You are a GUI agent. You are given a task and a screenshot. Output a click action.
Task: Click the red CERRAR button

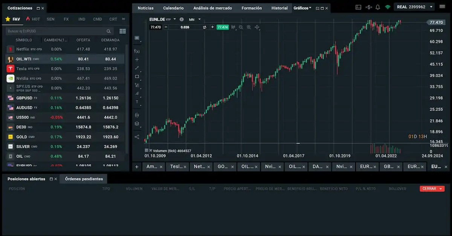[x=432, y=189]
